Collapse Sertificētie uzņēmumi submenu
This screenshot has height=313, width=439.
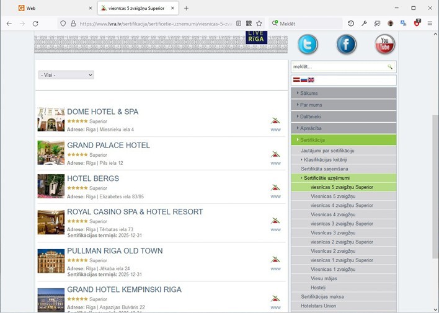(x=344, y=178)
